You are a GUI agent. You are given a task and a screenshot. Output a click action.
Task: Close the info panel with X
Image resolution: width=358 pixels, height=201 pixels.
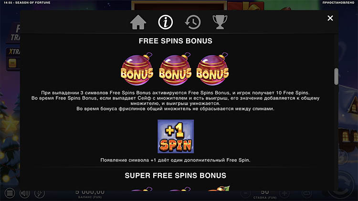click(x=330, y=18)
